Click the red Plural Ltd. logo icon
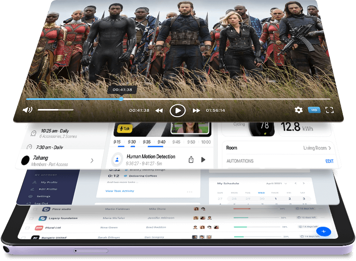The height and width of the screenshot is (261, 356). click(x=39, y=228)
